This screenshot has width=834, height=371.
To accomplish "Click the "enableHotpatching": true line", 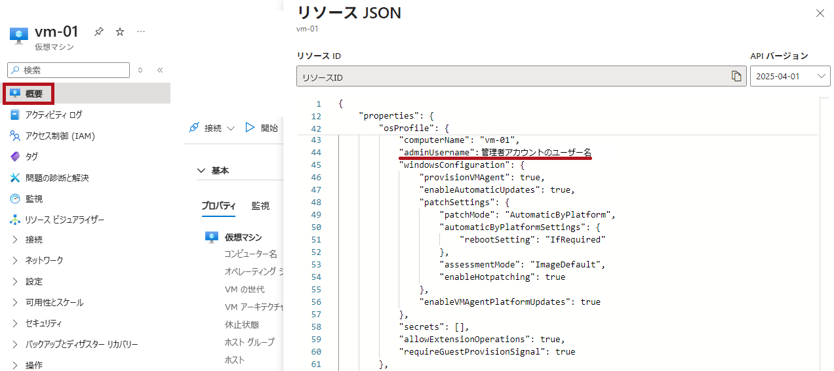I will click(502, 277).
